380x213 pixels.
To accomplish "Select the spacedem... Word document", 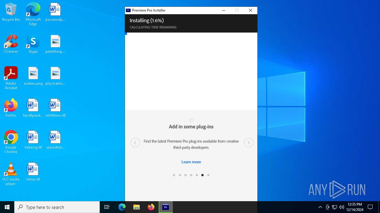I will [x=55, y=140].
